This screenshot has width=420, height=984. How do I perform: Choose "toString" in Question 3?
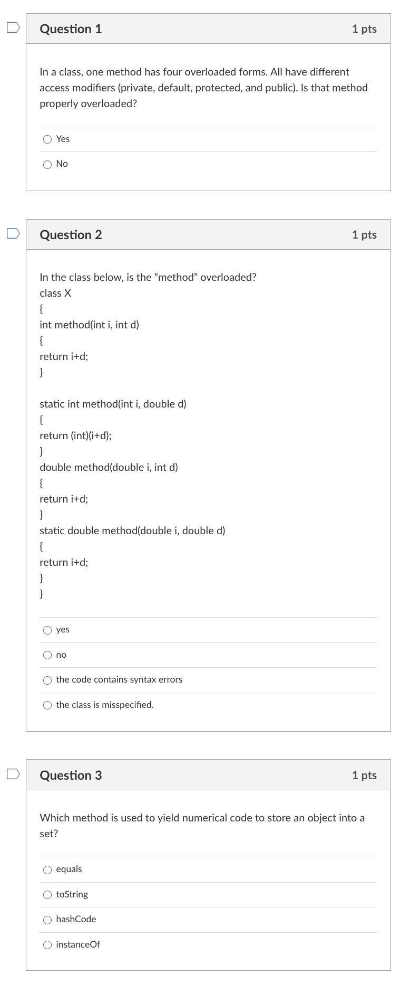coord(47,894)
